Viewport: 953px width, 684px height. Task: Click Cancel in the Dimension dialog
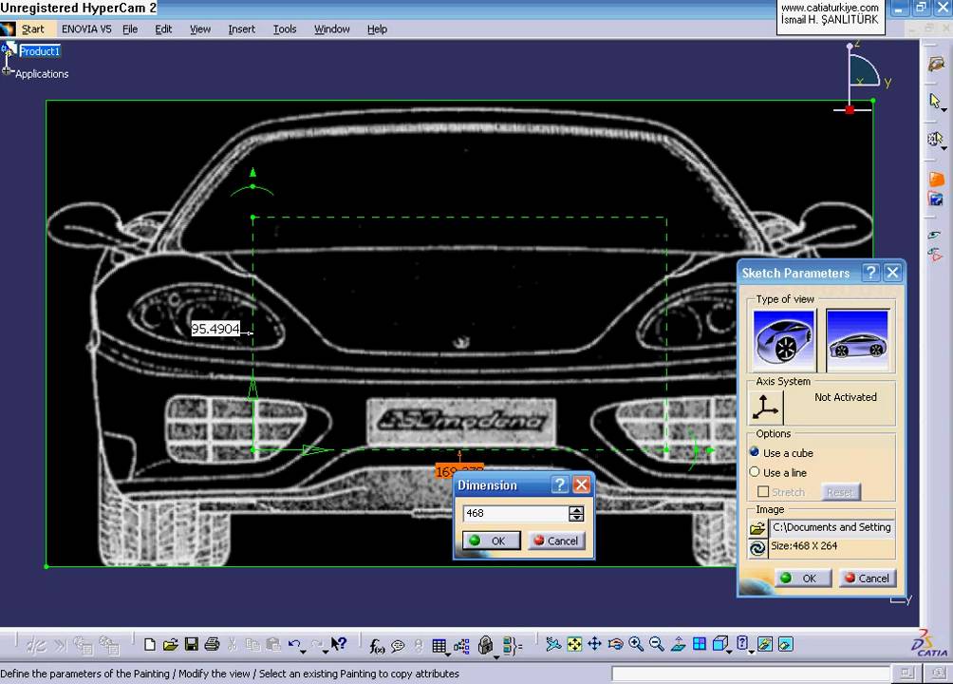[x=556, y=541]
